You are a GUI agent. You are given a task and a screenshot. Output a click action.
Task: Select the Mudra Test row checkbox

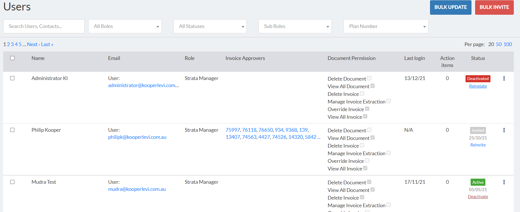click(x=12, y=182)
